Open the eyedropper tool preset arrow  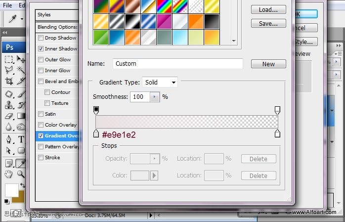click(x=22, y=19)
